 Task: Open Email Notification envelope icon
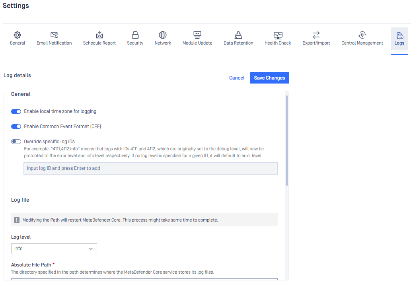(x=54, y=35)
